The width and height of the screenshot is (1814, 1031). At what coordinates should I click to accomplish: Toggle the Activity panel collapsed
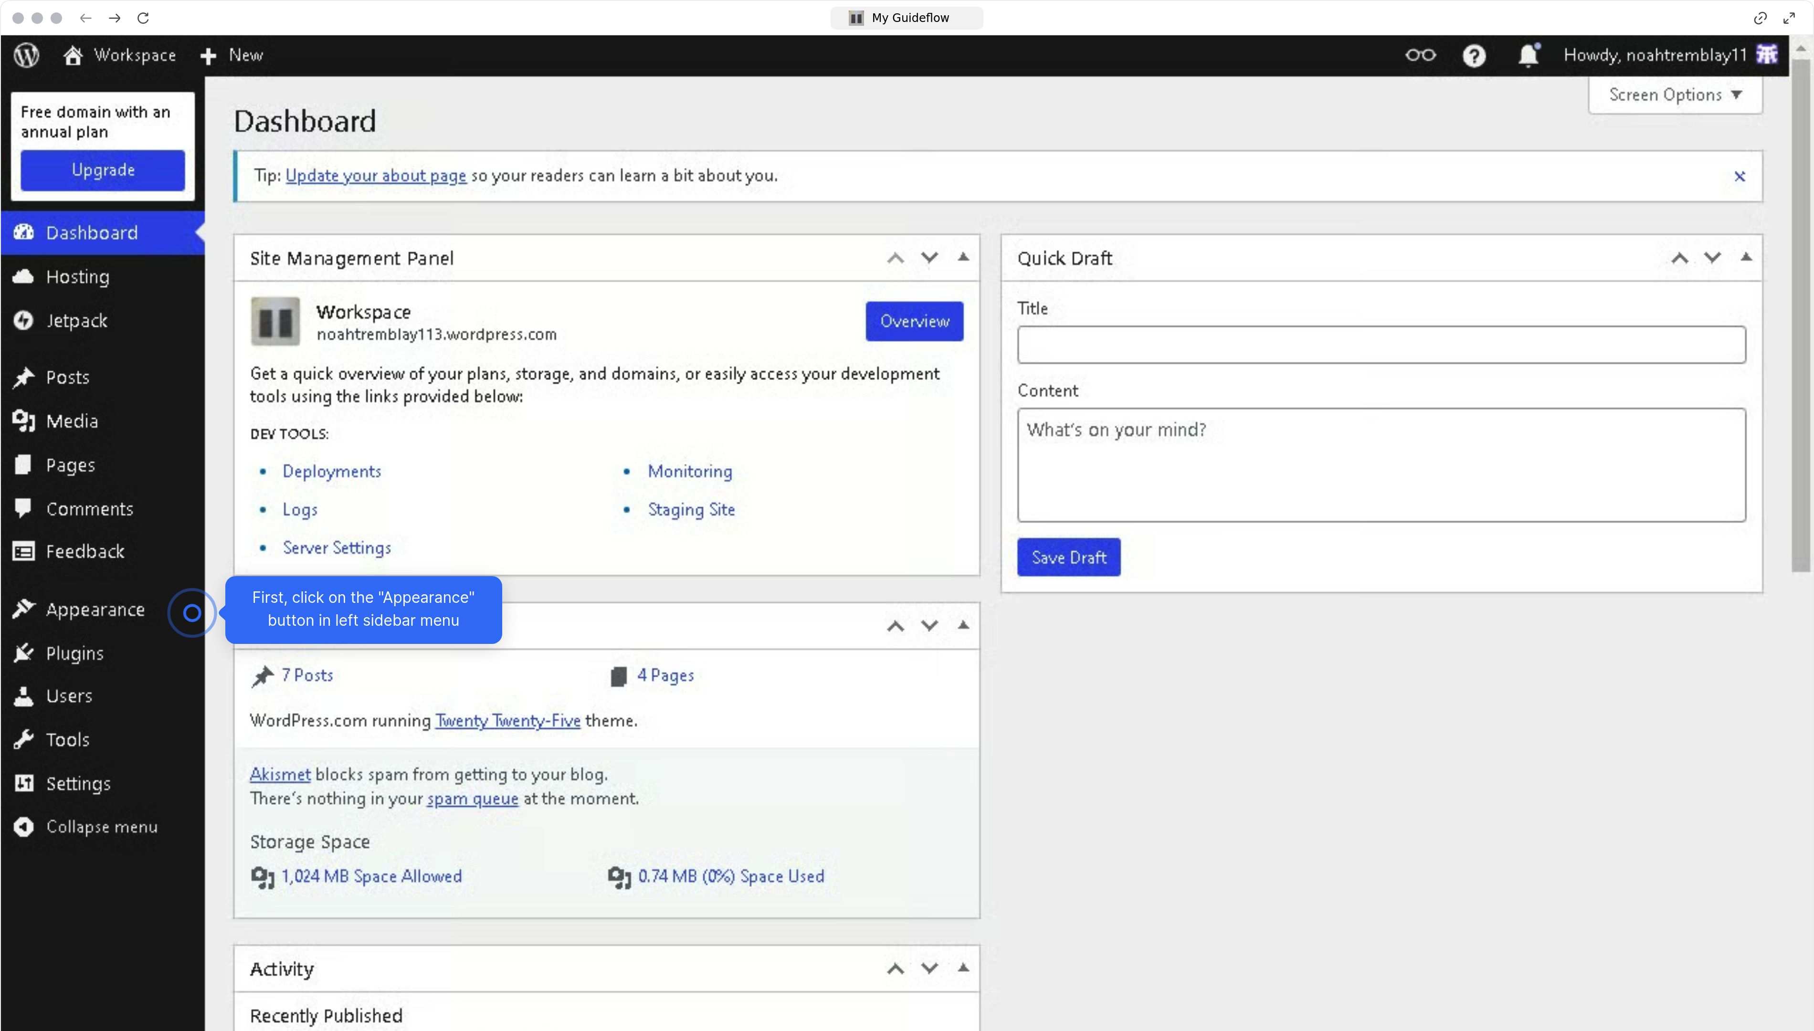(963, 968)
